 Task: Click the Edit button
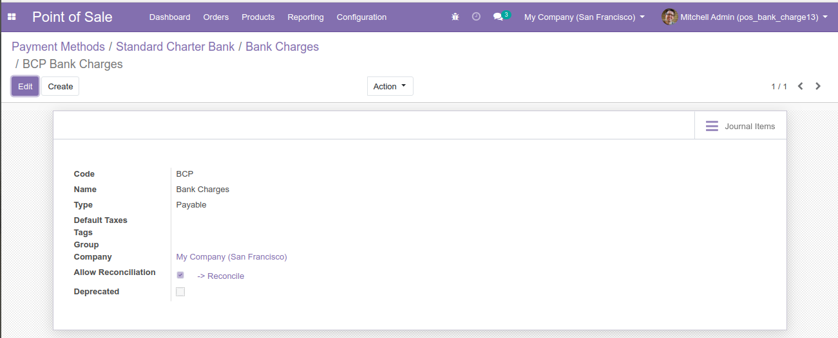pos(25,86)
